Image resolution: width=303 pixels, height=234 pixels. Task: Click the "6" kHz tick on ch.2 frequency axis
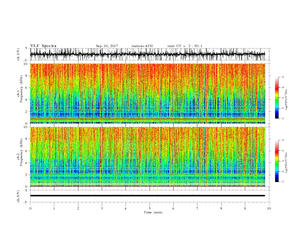[27, 151]
